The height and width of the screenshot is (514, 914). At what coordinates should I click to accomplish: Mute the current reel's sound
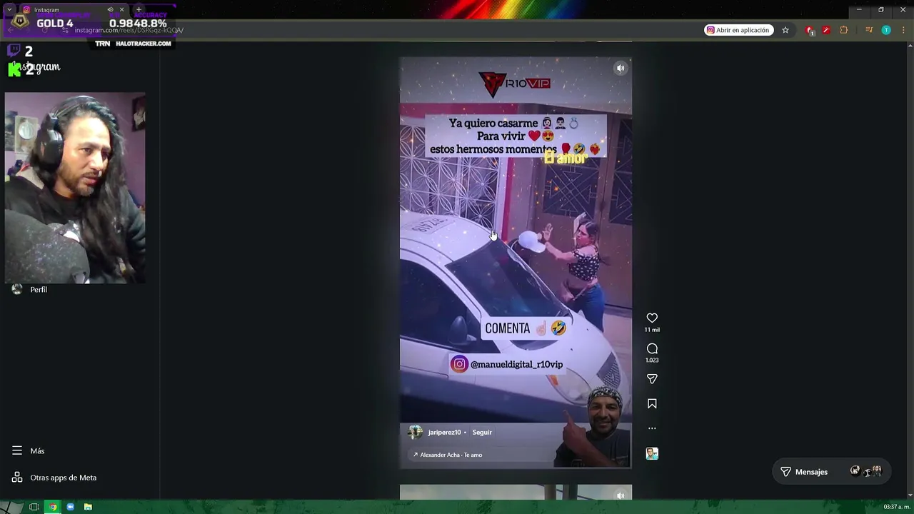tap(621, 69)
